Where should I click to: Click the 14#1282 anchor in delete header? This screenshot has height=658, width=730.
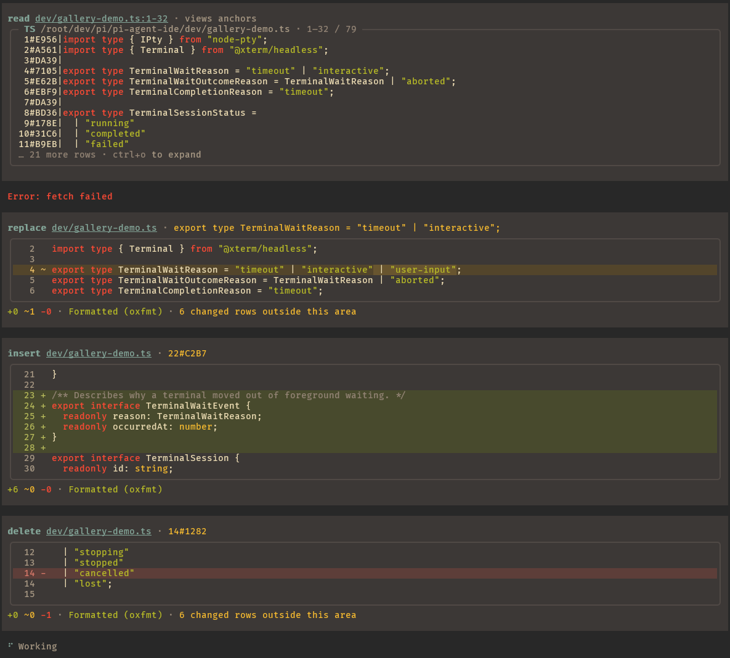coord(187,531)
